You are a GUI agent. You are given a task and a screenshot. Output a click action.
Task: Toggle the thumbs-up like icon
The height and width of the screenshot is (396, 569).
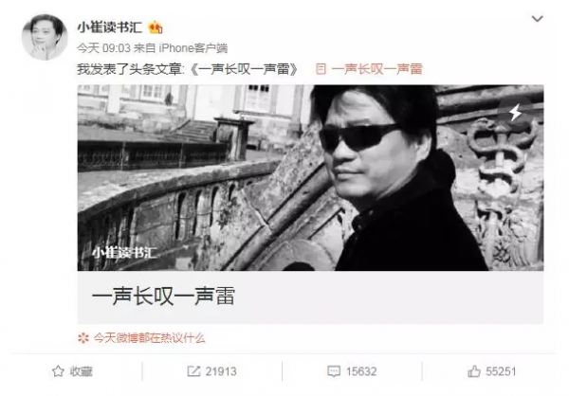(473, 371)
